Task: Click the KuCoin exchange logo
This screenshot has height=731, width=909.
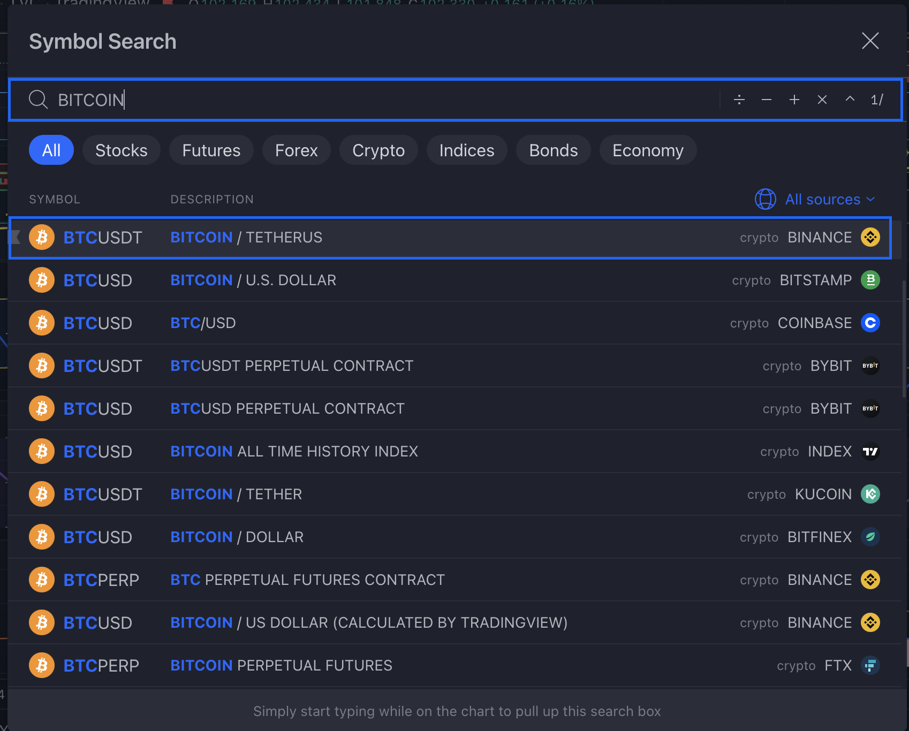Action: click(x=870, y=494)
